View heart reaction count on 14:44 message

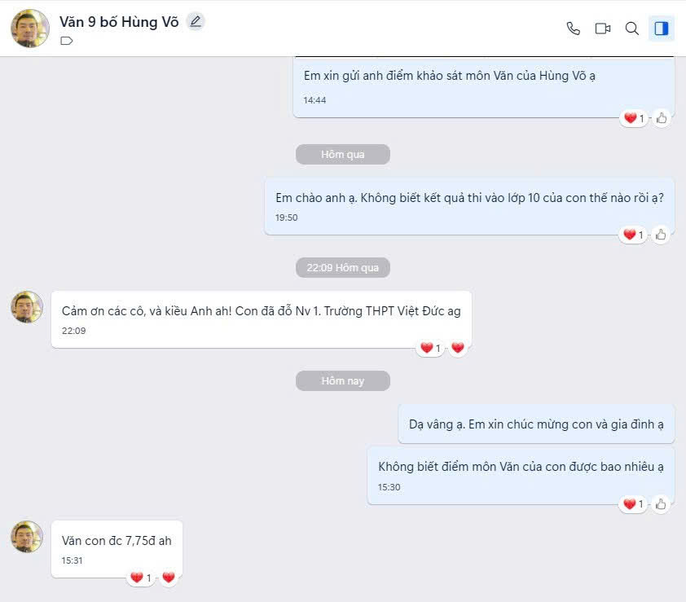[634, 118]
